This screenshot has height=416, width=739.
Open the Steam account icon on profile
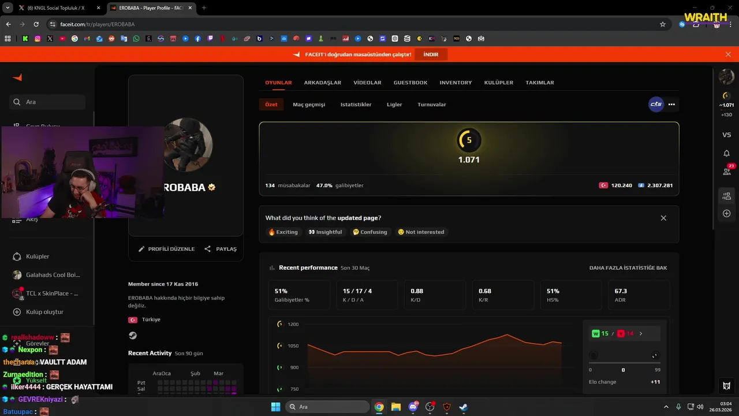click(133, 335)
